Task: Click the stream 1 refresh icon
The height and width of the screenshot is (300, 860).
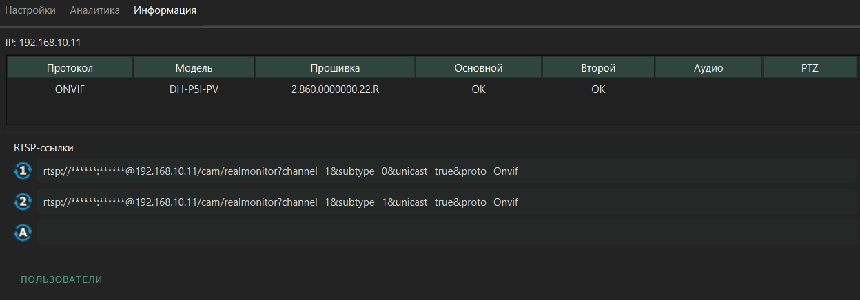Action: click(23, 171)
